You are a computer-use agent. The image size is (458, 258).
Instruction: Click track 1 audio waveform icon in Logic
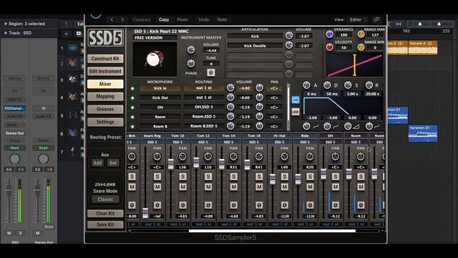click(72, 48)
